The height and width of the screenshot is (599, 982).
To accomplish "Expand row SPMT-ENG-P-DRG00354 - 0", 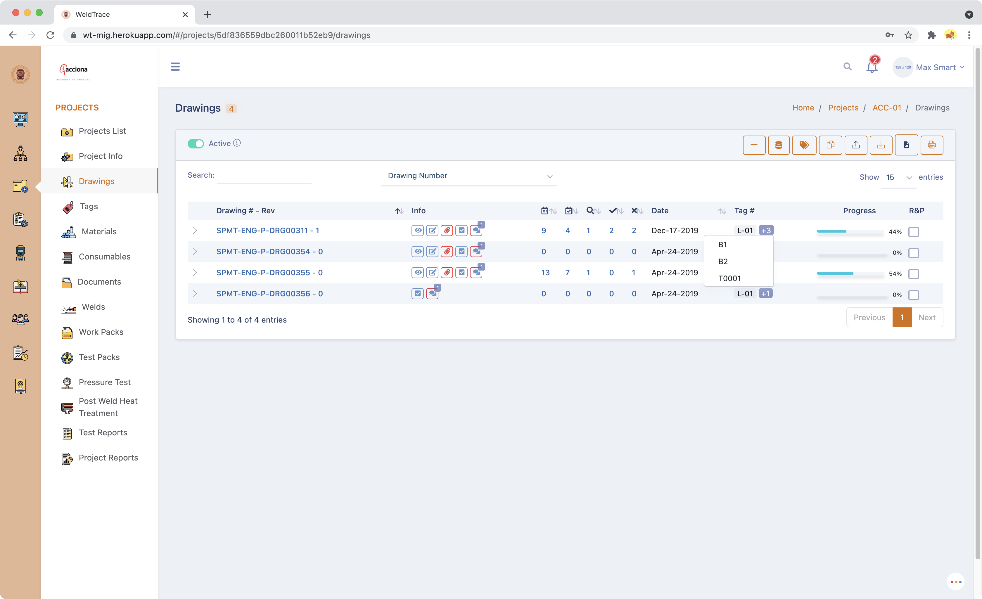I will 195,252.
